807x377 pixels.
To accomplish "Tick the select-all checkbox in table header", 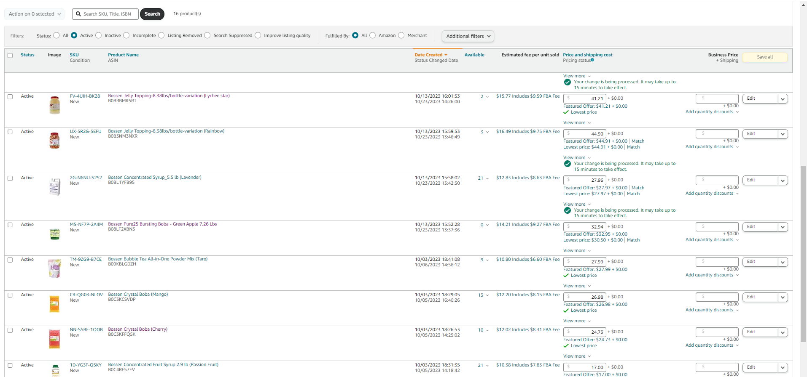I will (10, 56).
